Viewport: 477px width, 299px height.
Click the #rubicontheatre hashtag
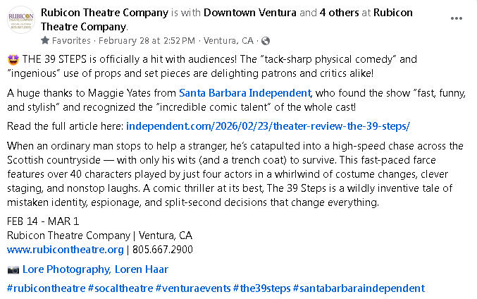coord(45,288)
